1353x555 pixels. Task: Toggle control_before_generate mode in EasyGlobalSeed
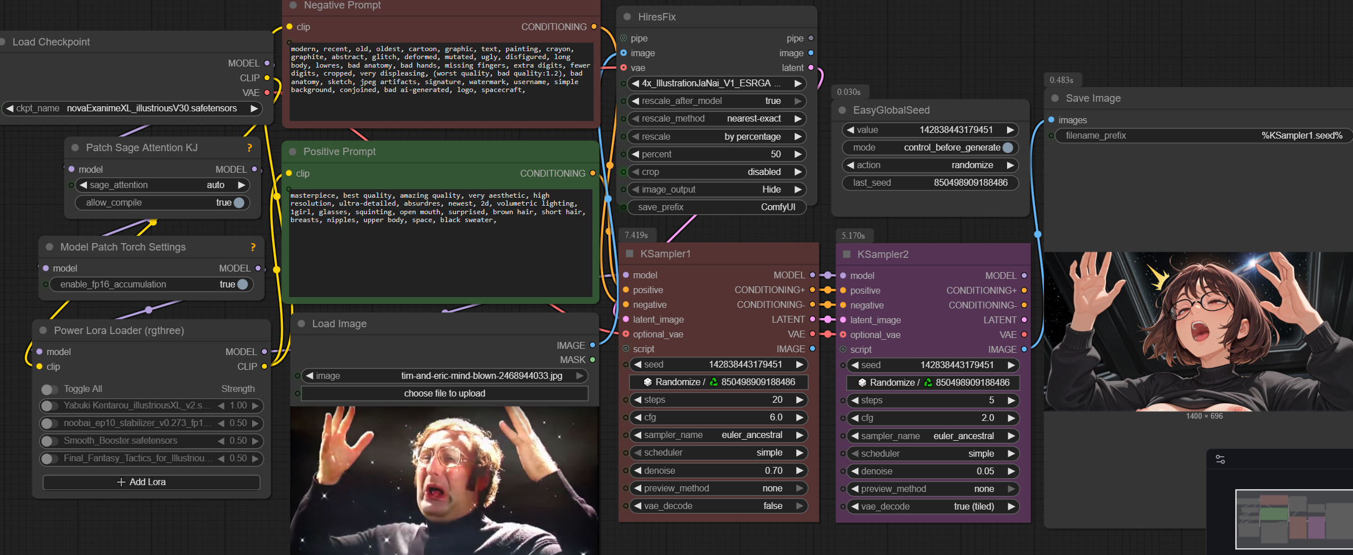tap(1008, 148)
